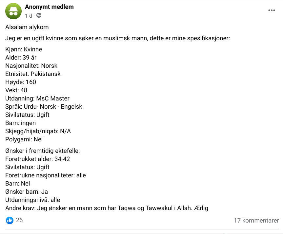This screenshot has height=234, width=283.
Task: Open the "17 kommentarer" comments link
Action: (x=256, y=221)
